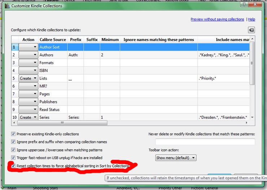Open the Action dropdown for MR? row

(x=28, y=86)
